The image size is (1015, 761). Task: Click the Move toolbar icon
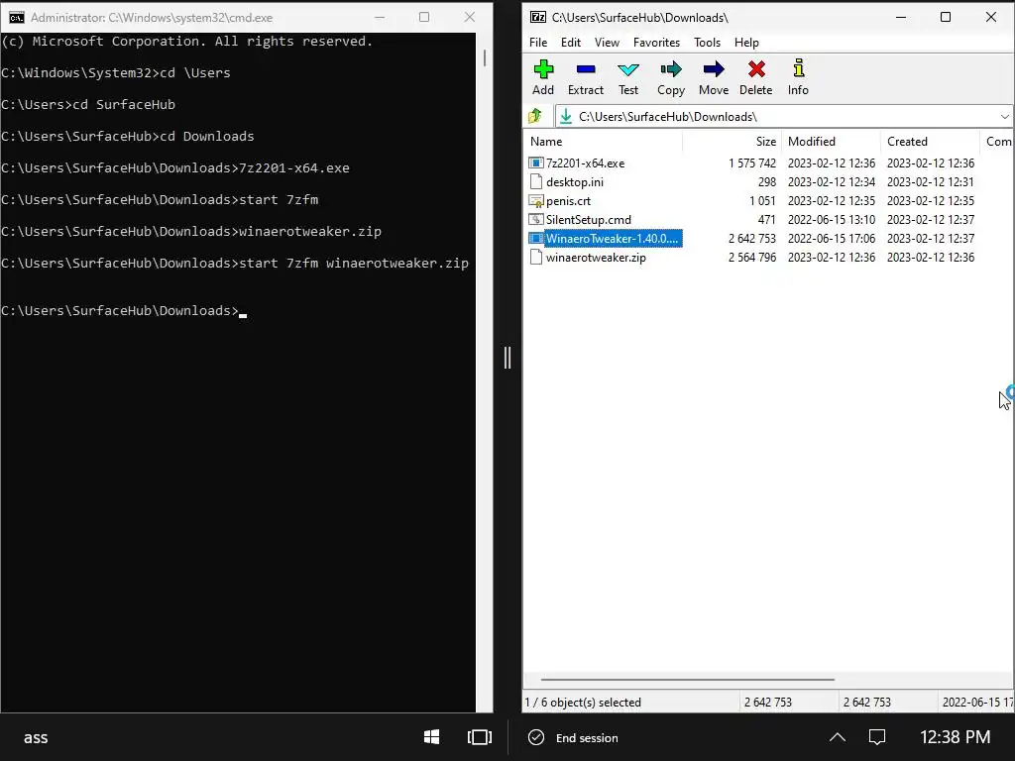(x=714, y=69)
